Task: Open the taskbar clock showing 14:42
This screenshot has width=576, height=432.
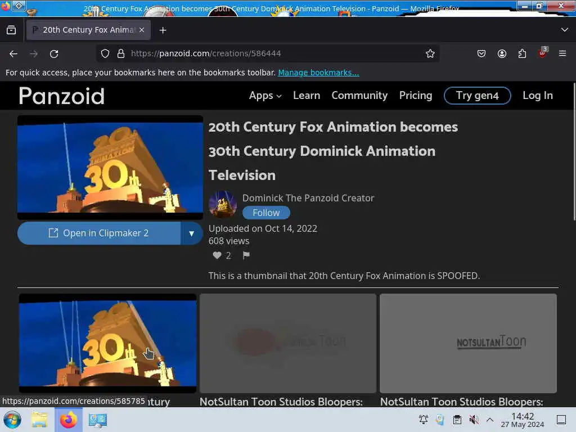Action: tap(523, 420)
